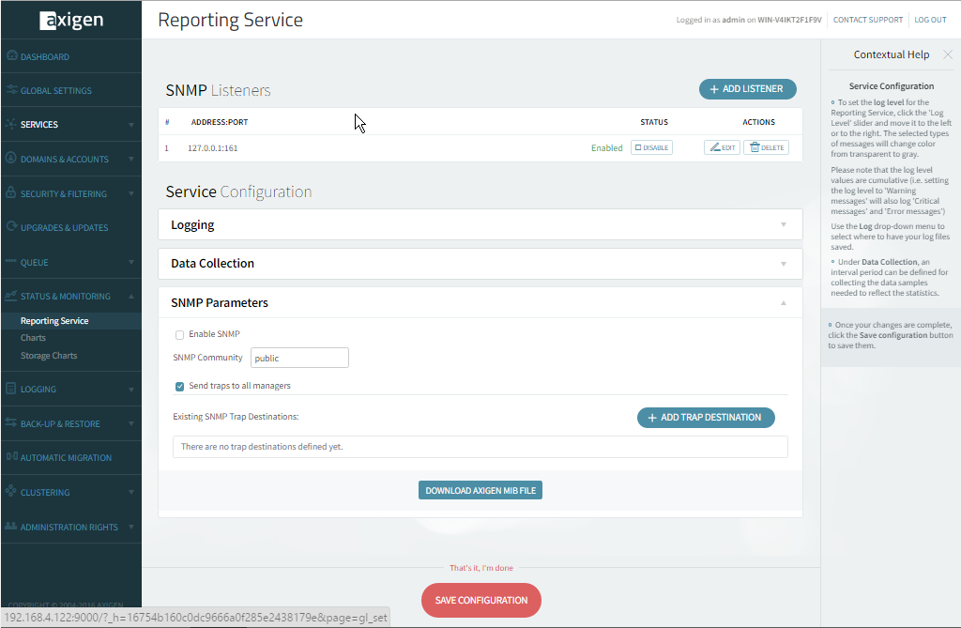Screen dimensions: 961x628
Task: Click the Security & Filtering shield icon
Action: pyautogui.click(x=12, y=193)
